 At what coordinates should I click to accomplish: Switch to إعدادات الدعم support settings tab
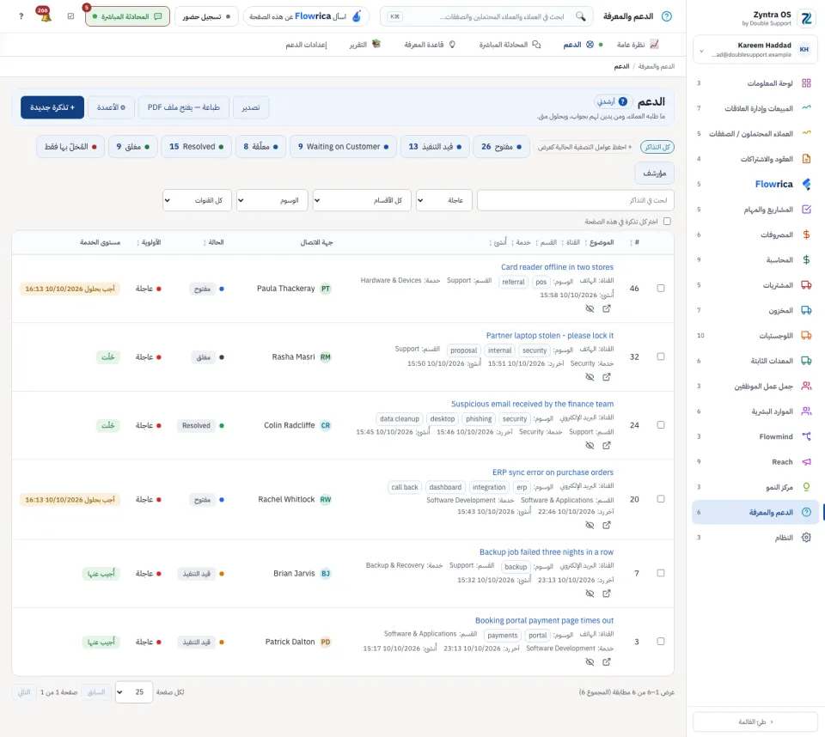(306, 45)
